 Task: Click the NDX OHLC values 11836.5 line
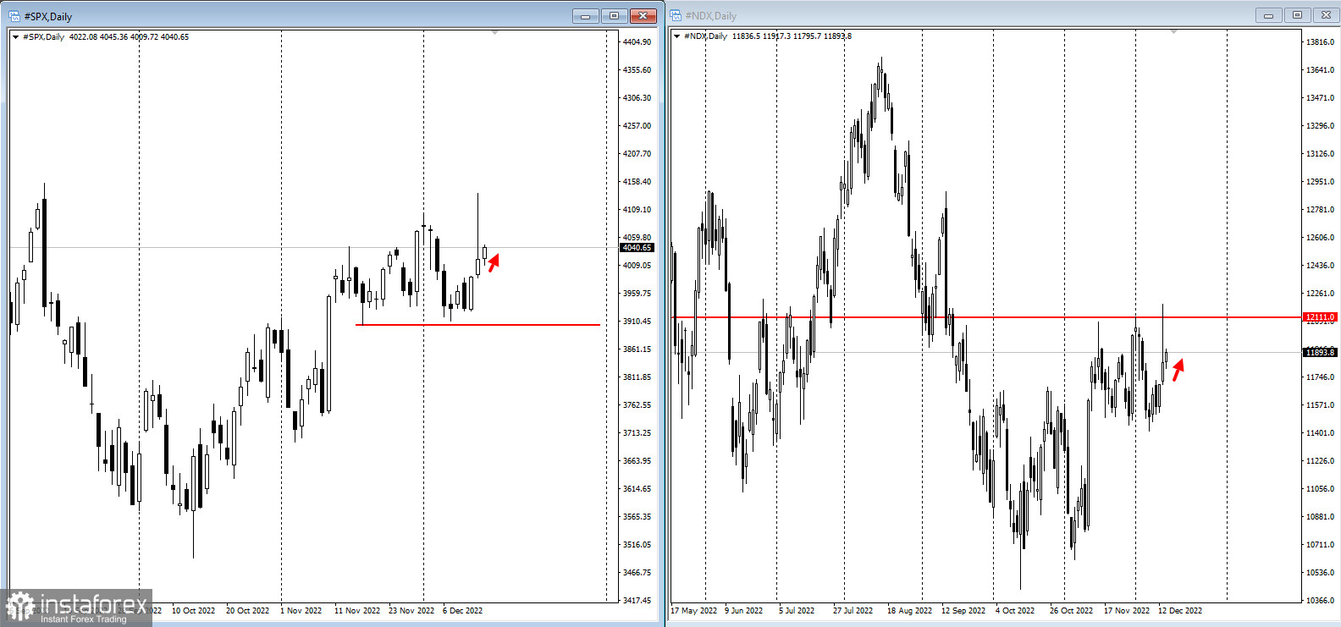(792, 36)
